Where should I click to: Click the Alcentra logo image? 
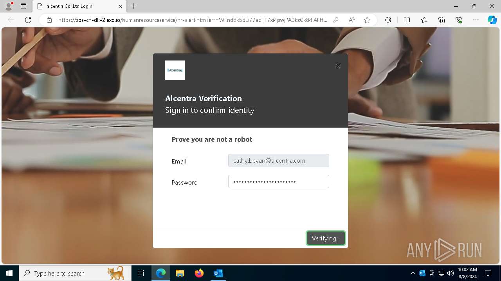pos(175,70)
